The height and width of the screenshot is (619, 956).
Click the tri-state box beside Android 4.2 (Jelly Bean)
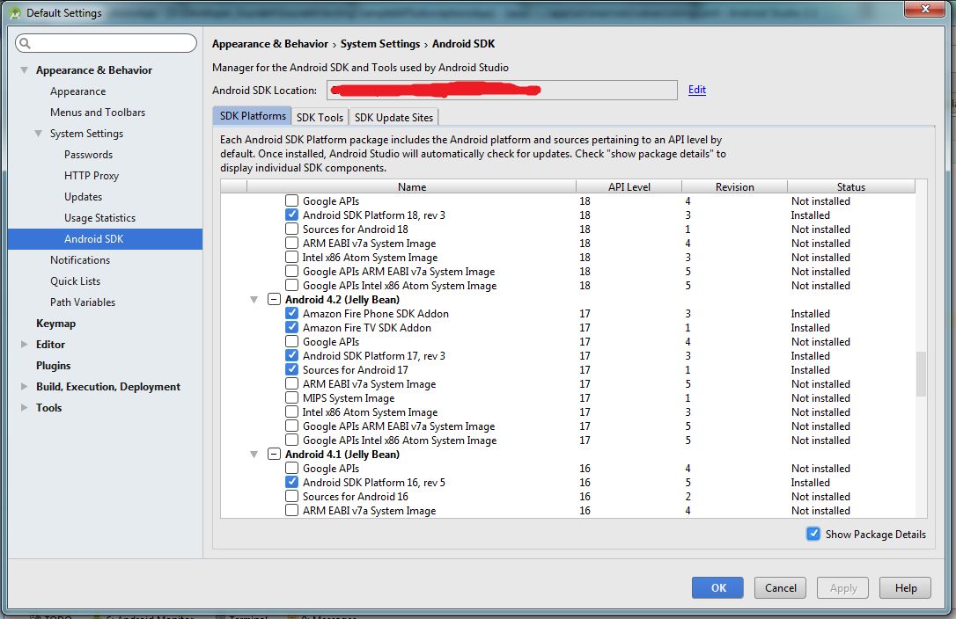point(274,299)
